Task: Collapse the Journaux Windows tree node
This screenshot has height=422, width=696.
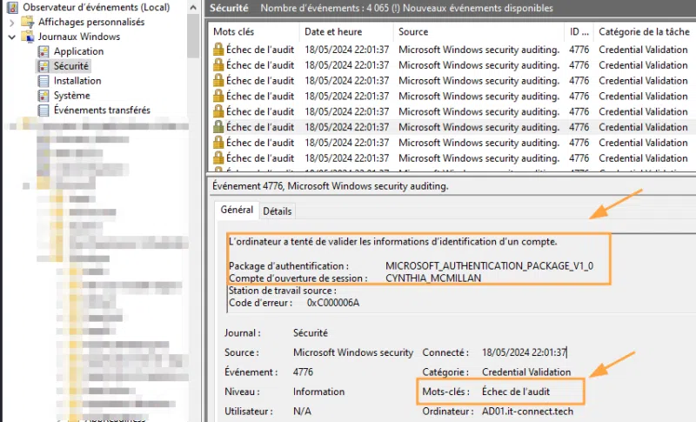Action: [12, 37]
